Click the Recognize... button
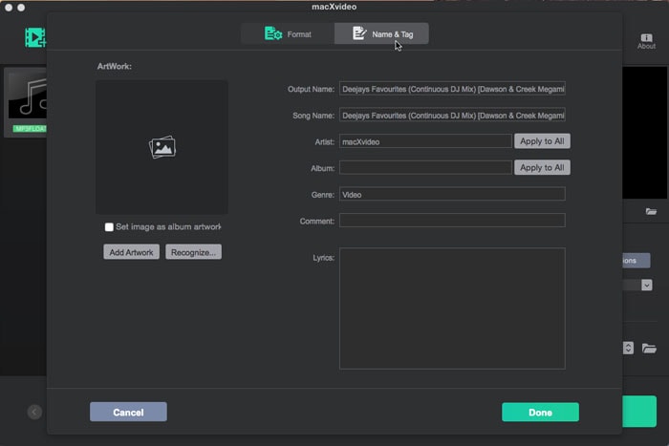Image resolution: width=669 pixels, height=446 pixels. 193,252
